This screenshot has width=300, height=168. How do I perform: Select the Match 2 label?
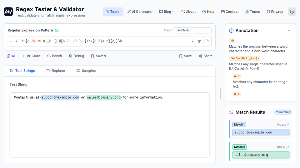click(x=240, y=147)
